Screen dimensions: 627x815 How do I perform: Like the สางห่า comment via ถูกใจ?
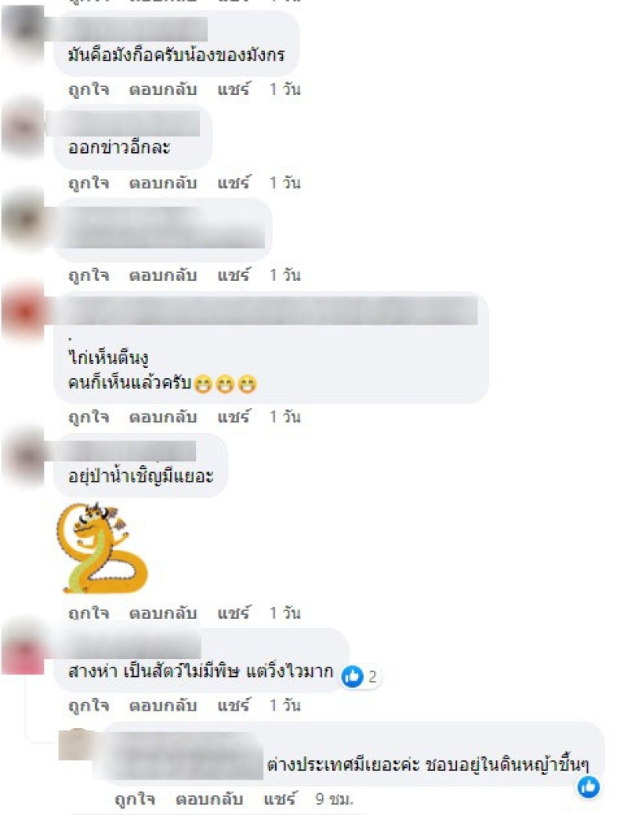pyautogui.click(x=89, y=705)
